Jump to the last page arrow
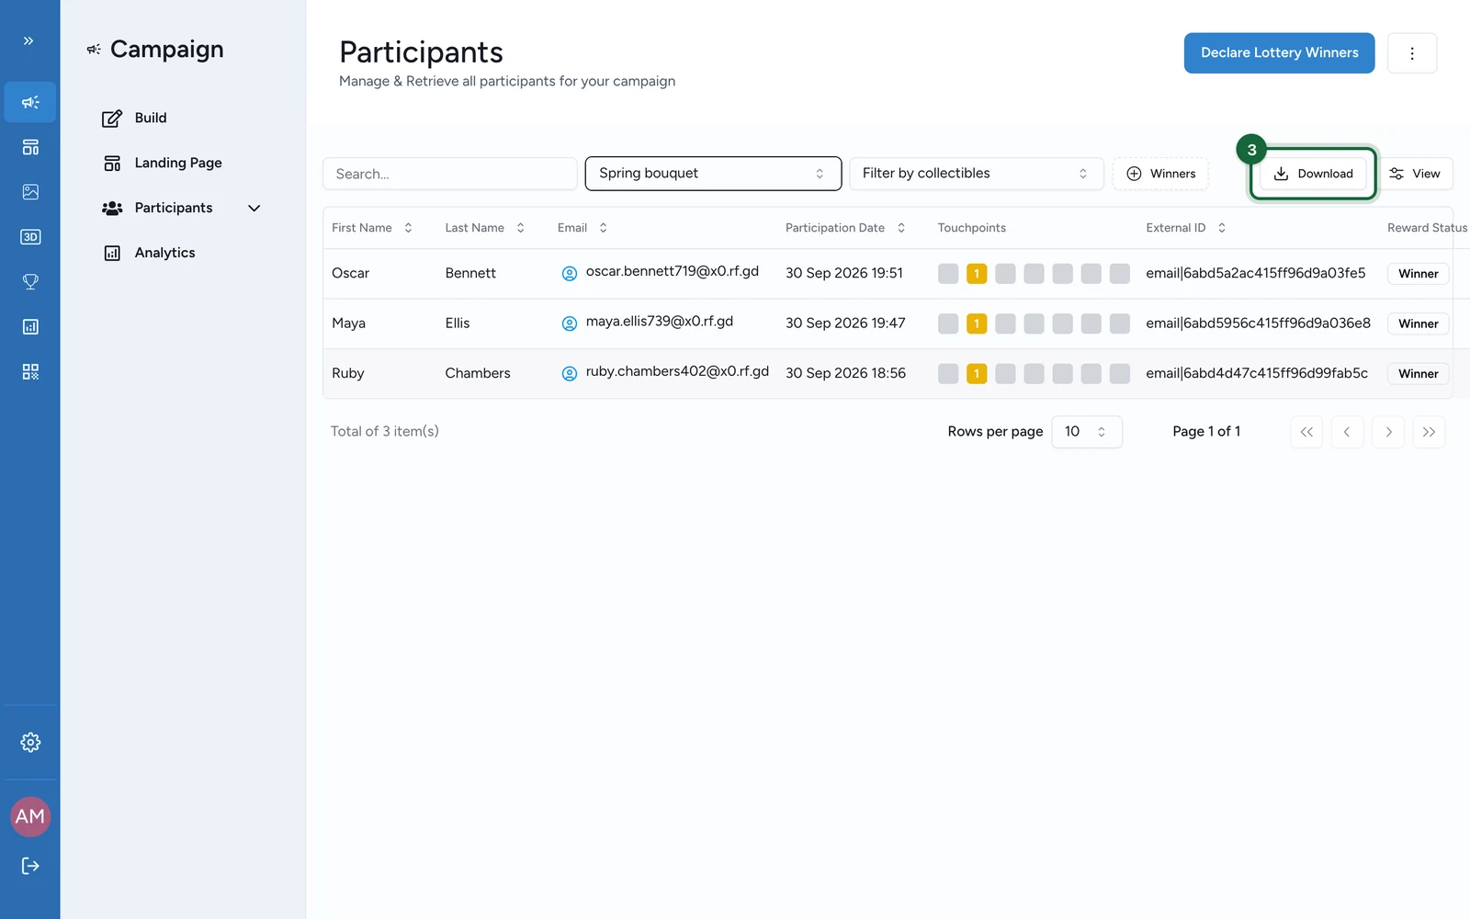Image resolution: width=1470 pixels, height=919 pixels. pyautogui.click(x=1429, y=432)
